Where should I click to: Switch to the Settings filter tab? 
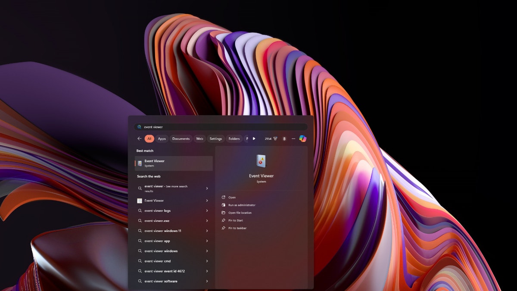tap(216, 139)
